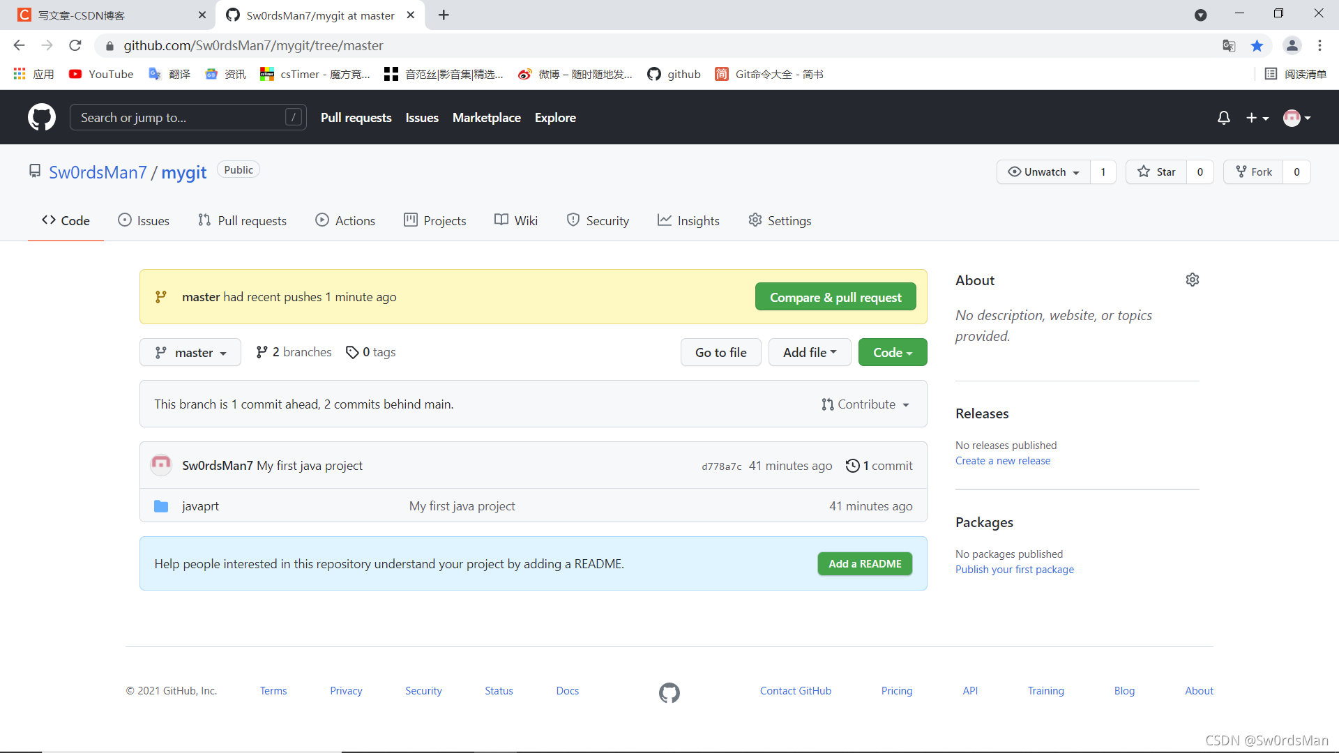Open Publish your first package link

click(1014, 570)
